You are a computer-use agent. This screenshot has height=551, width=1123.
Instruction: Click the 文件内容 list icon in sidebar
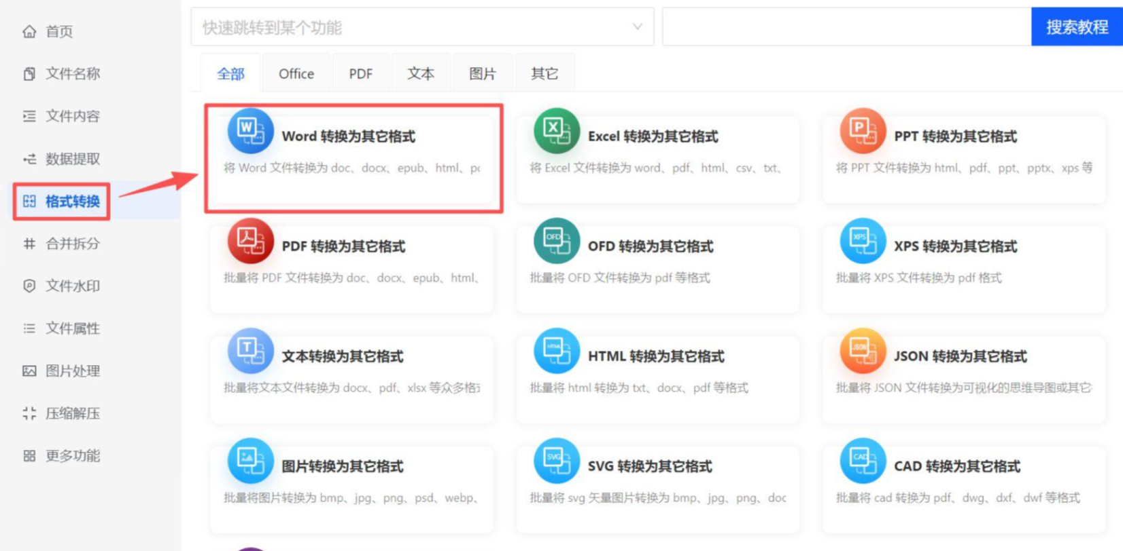click(29, 116)
